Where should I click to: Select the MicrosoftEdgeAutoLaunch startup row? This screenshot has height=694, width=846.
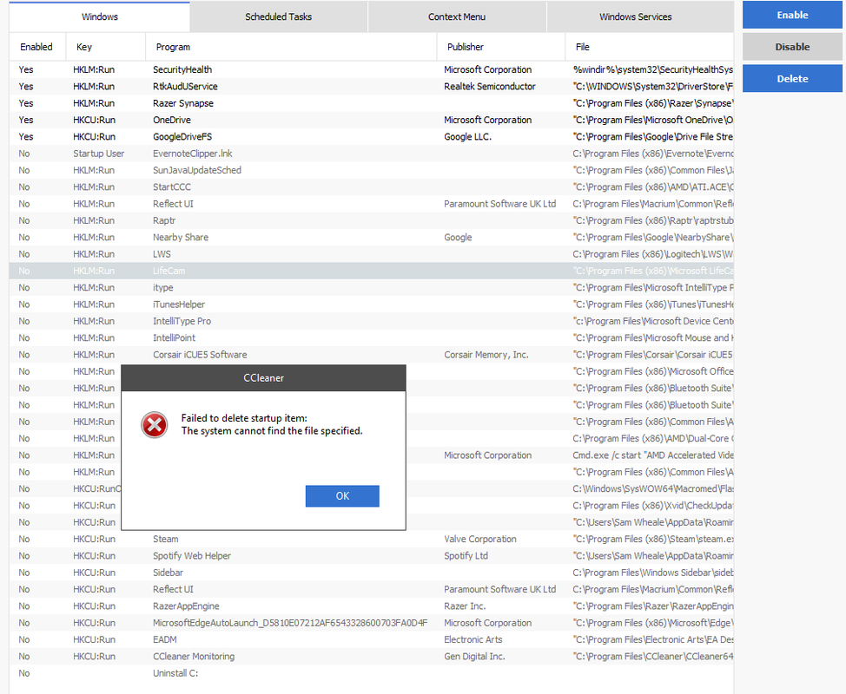371,623
